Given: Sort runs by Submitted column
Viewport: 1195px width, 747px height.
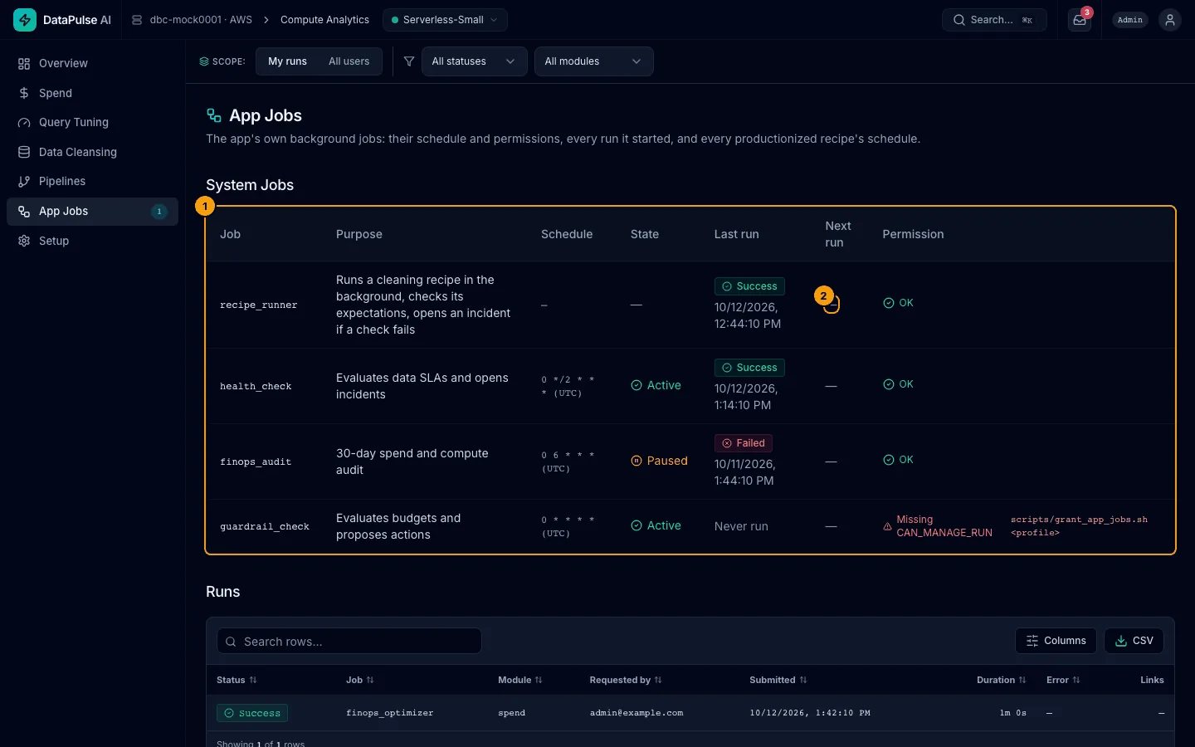Looking at the screenshot, I should click(778, 680).
